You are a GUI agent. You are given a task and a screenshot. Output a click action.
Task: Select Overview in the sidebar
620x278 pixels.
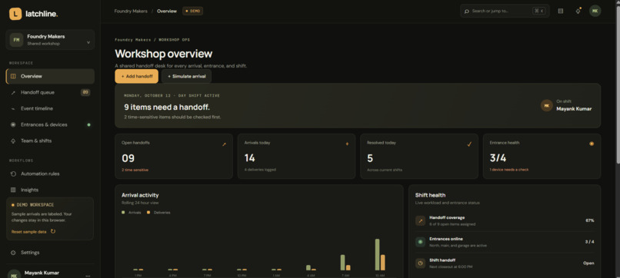tap(50, 76)
